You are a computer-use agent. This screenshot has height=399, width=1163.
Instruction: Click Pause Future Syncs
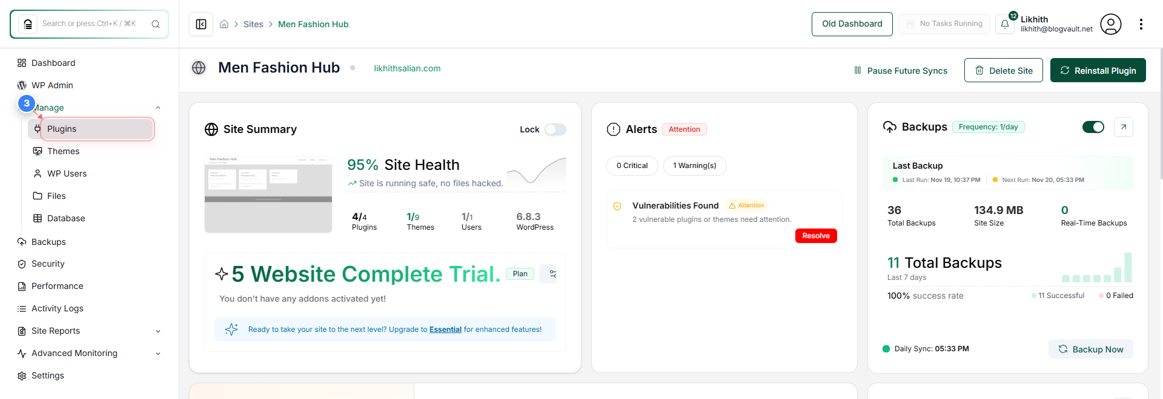[x=901, y=71]
